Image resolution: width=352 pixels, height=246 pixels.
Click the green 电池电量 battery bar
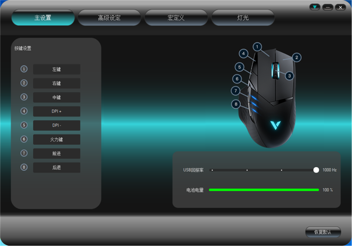pos(264,190)
